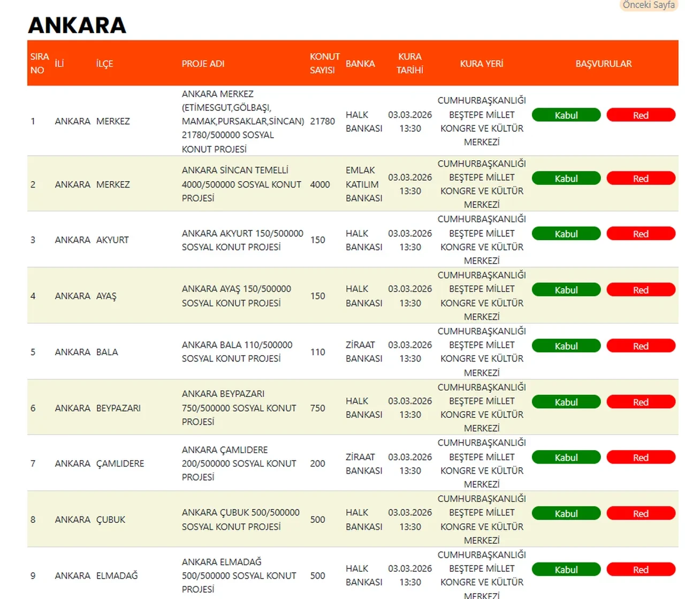Click Kabul in the Bala row
This screenshot has height=599, width=685.
(x=566, y=346)
